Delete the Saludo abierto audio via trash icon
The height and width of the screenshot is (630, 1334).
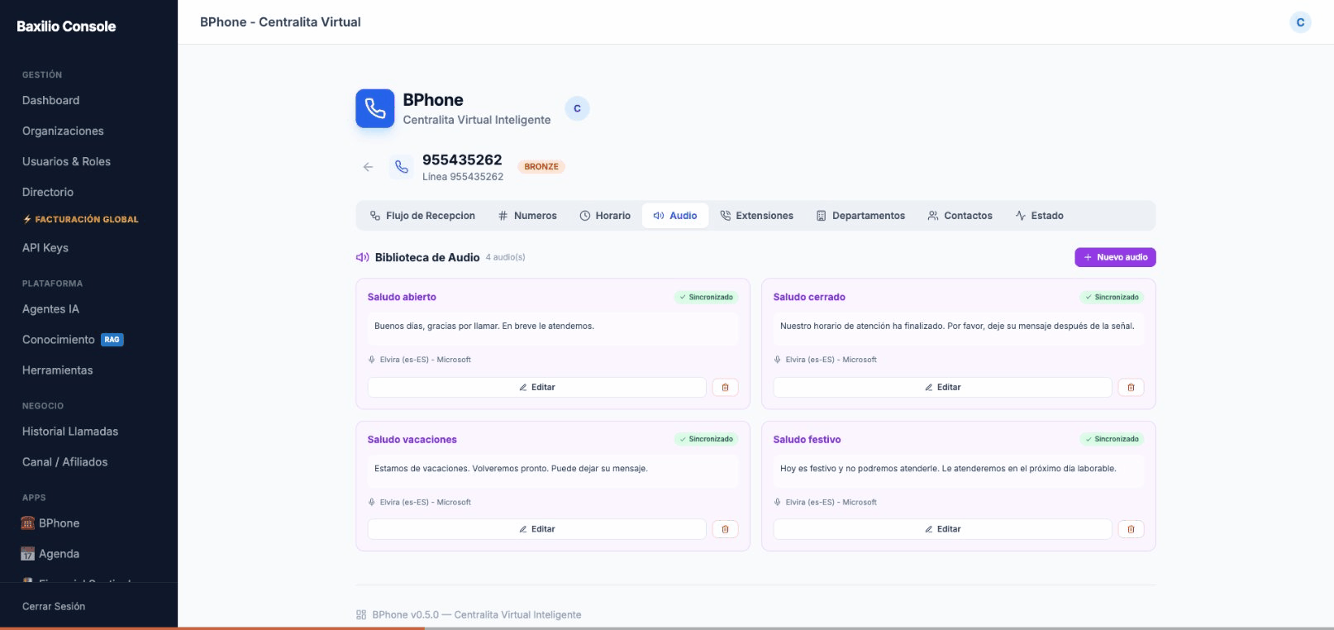tap(725, 387)
